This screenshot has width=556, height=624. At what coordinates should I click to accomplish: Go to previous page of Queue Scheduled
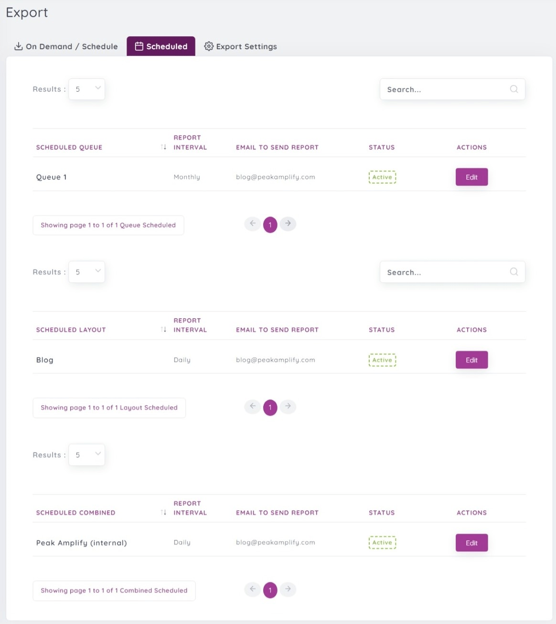[253, 224]
